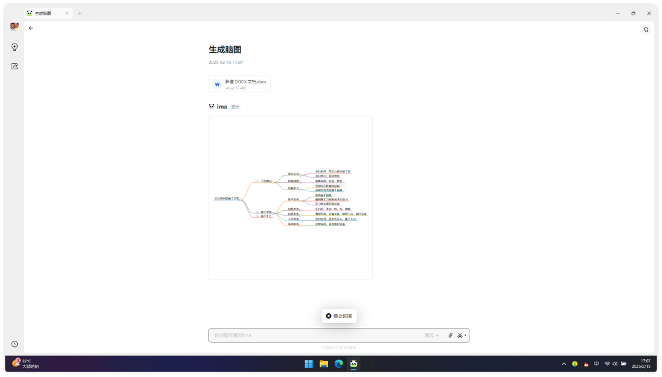The image size is (662, 377).
Task: Open the history clock icon
Action: pyautogui.click(x=15, y=344)
